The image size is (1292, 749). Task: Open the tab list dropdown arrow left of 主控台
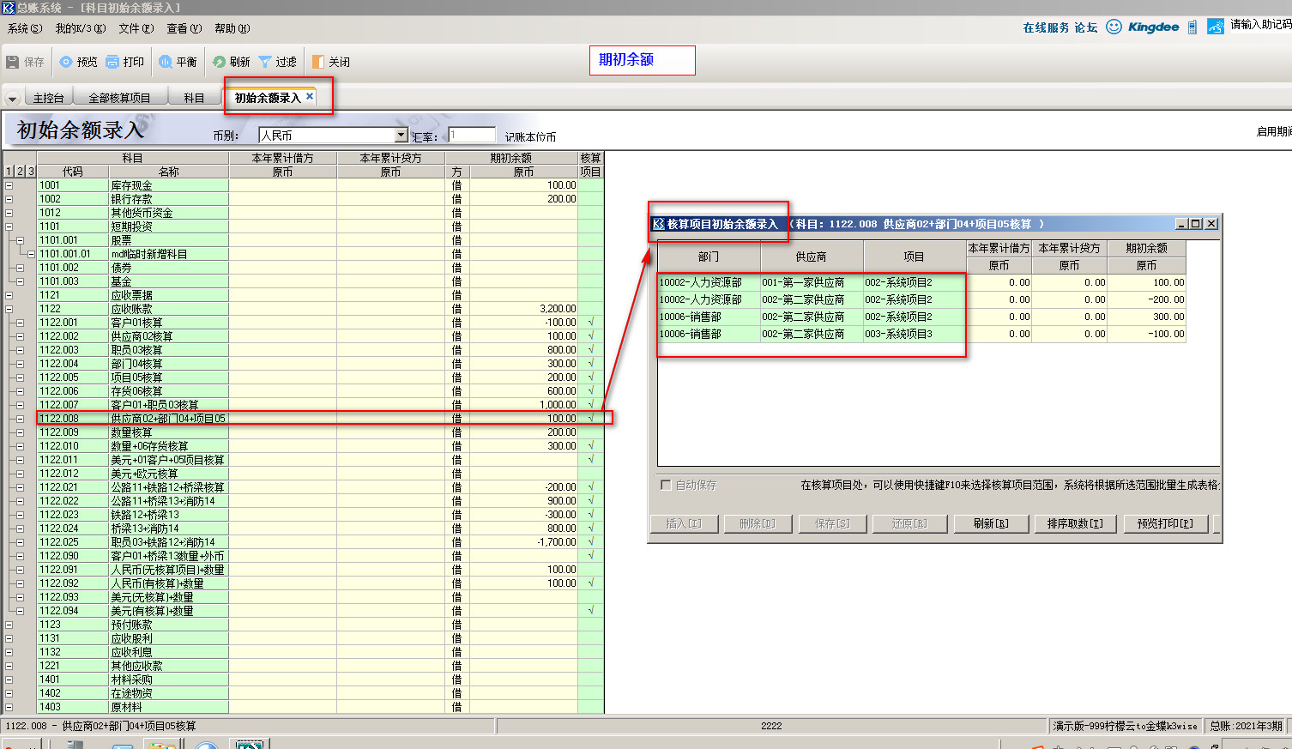pyautogui.click(x=12, y=99)
